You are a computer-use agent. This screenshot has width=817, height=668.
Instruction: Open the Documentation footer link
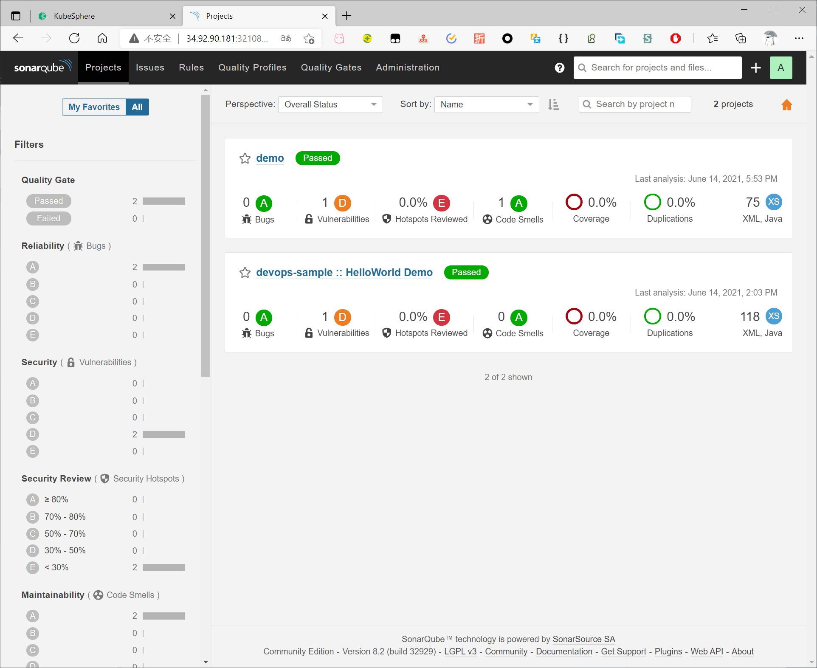563,651
